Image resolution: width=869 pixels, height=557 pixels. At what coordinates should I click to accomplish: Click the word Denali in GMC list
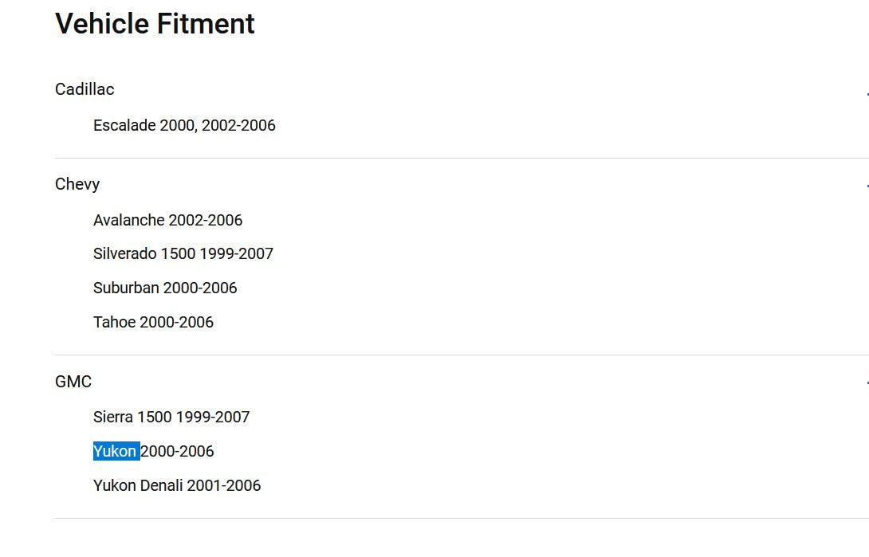pos(162,485)
